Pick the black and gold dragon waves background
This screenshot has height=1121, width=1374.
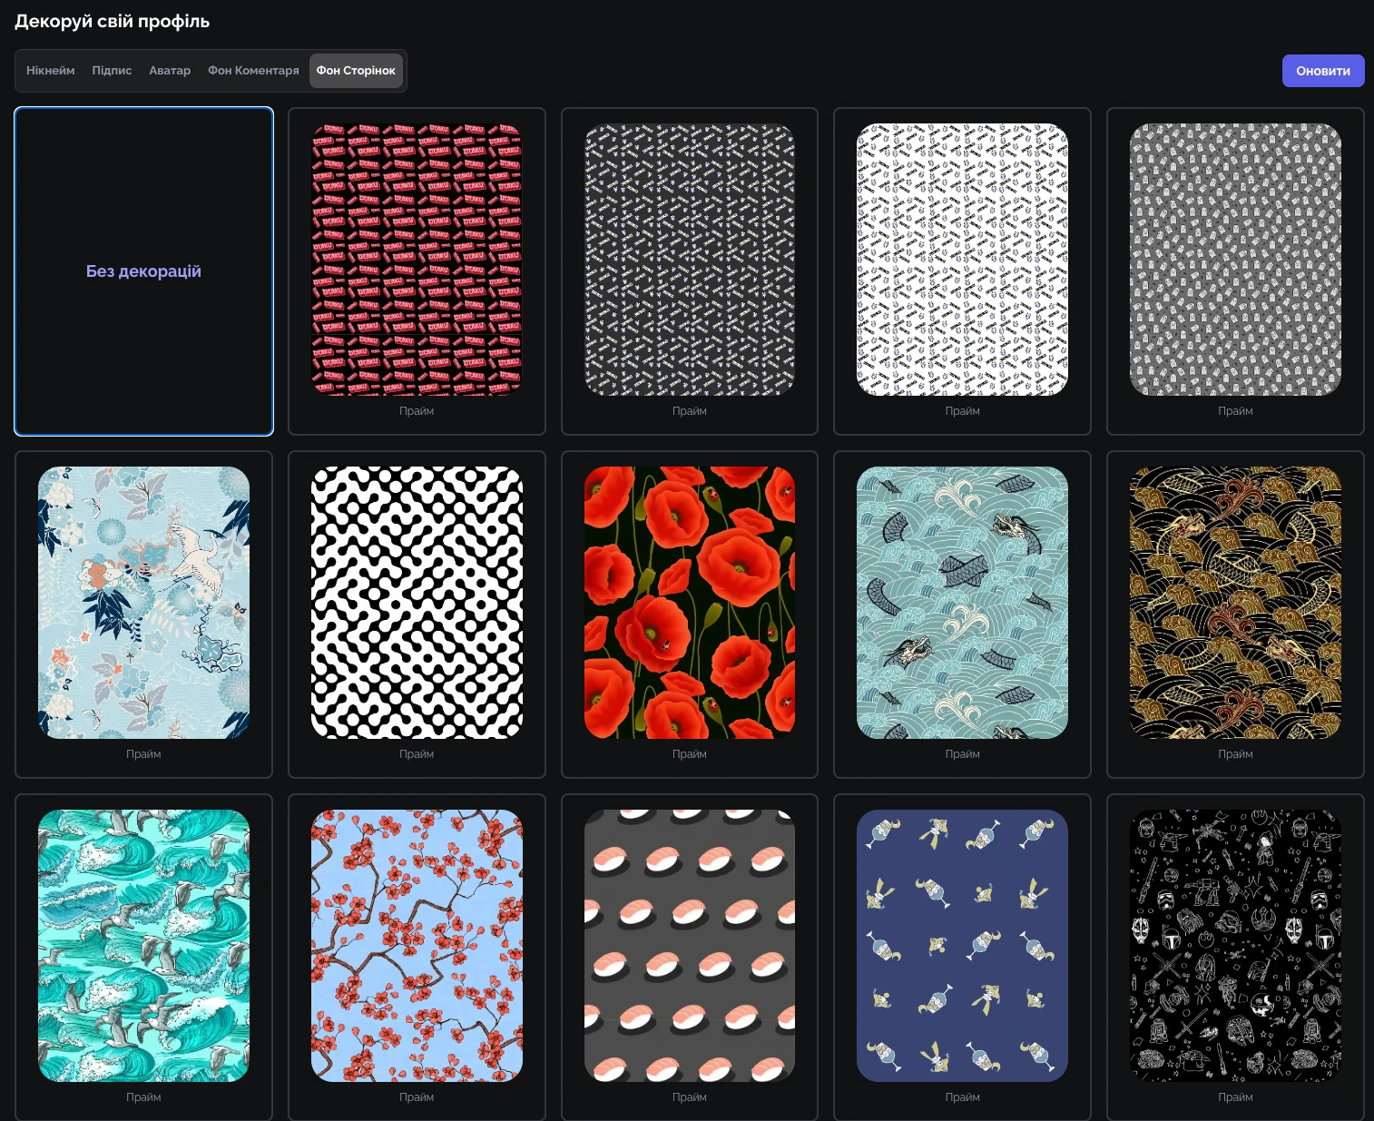[x=1235, y=603]
